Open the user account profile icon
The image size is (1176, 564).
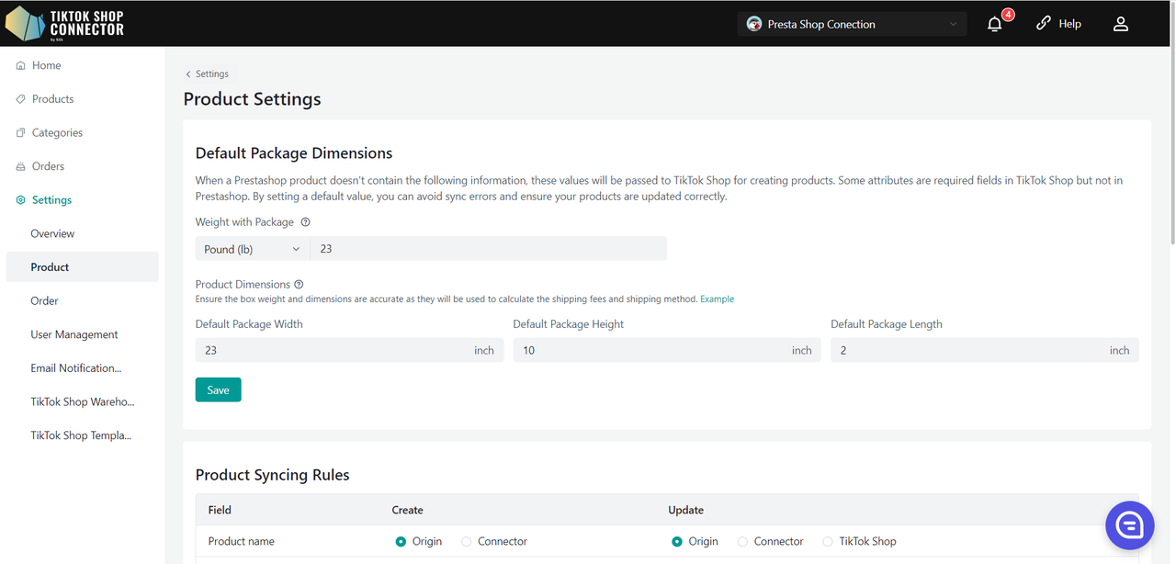coord(1120,24)
